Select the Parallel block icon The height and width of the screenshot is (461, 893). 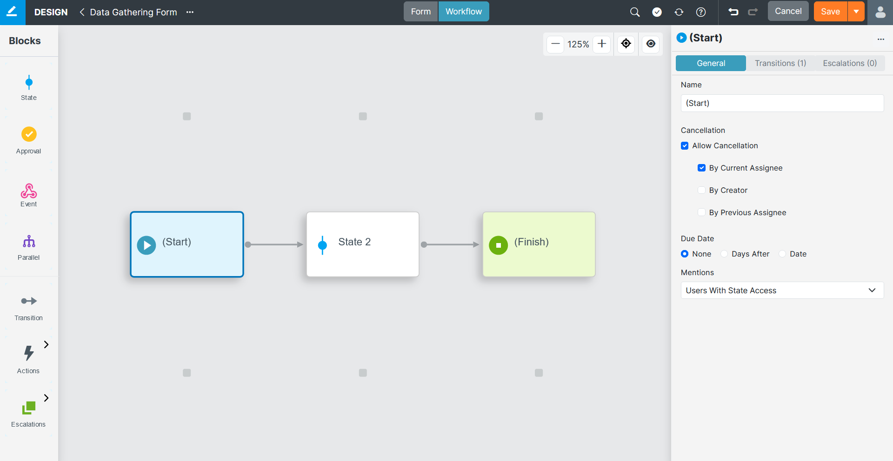coord(29,242)
